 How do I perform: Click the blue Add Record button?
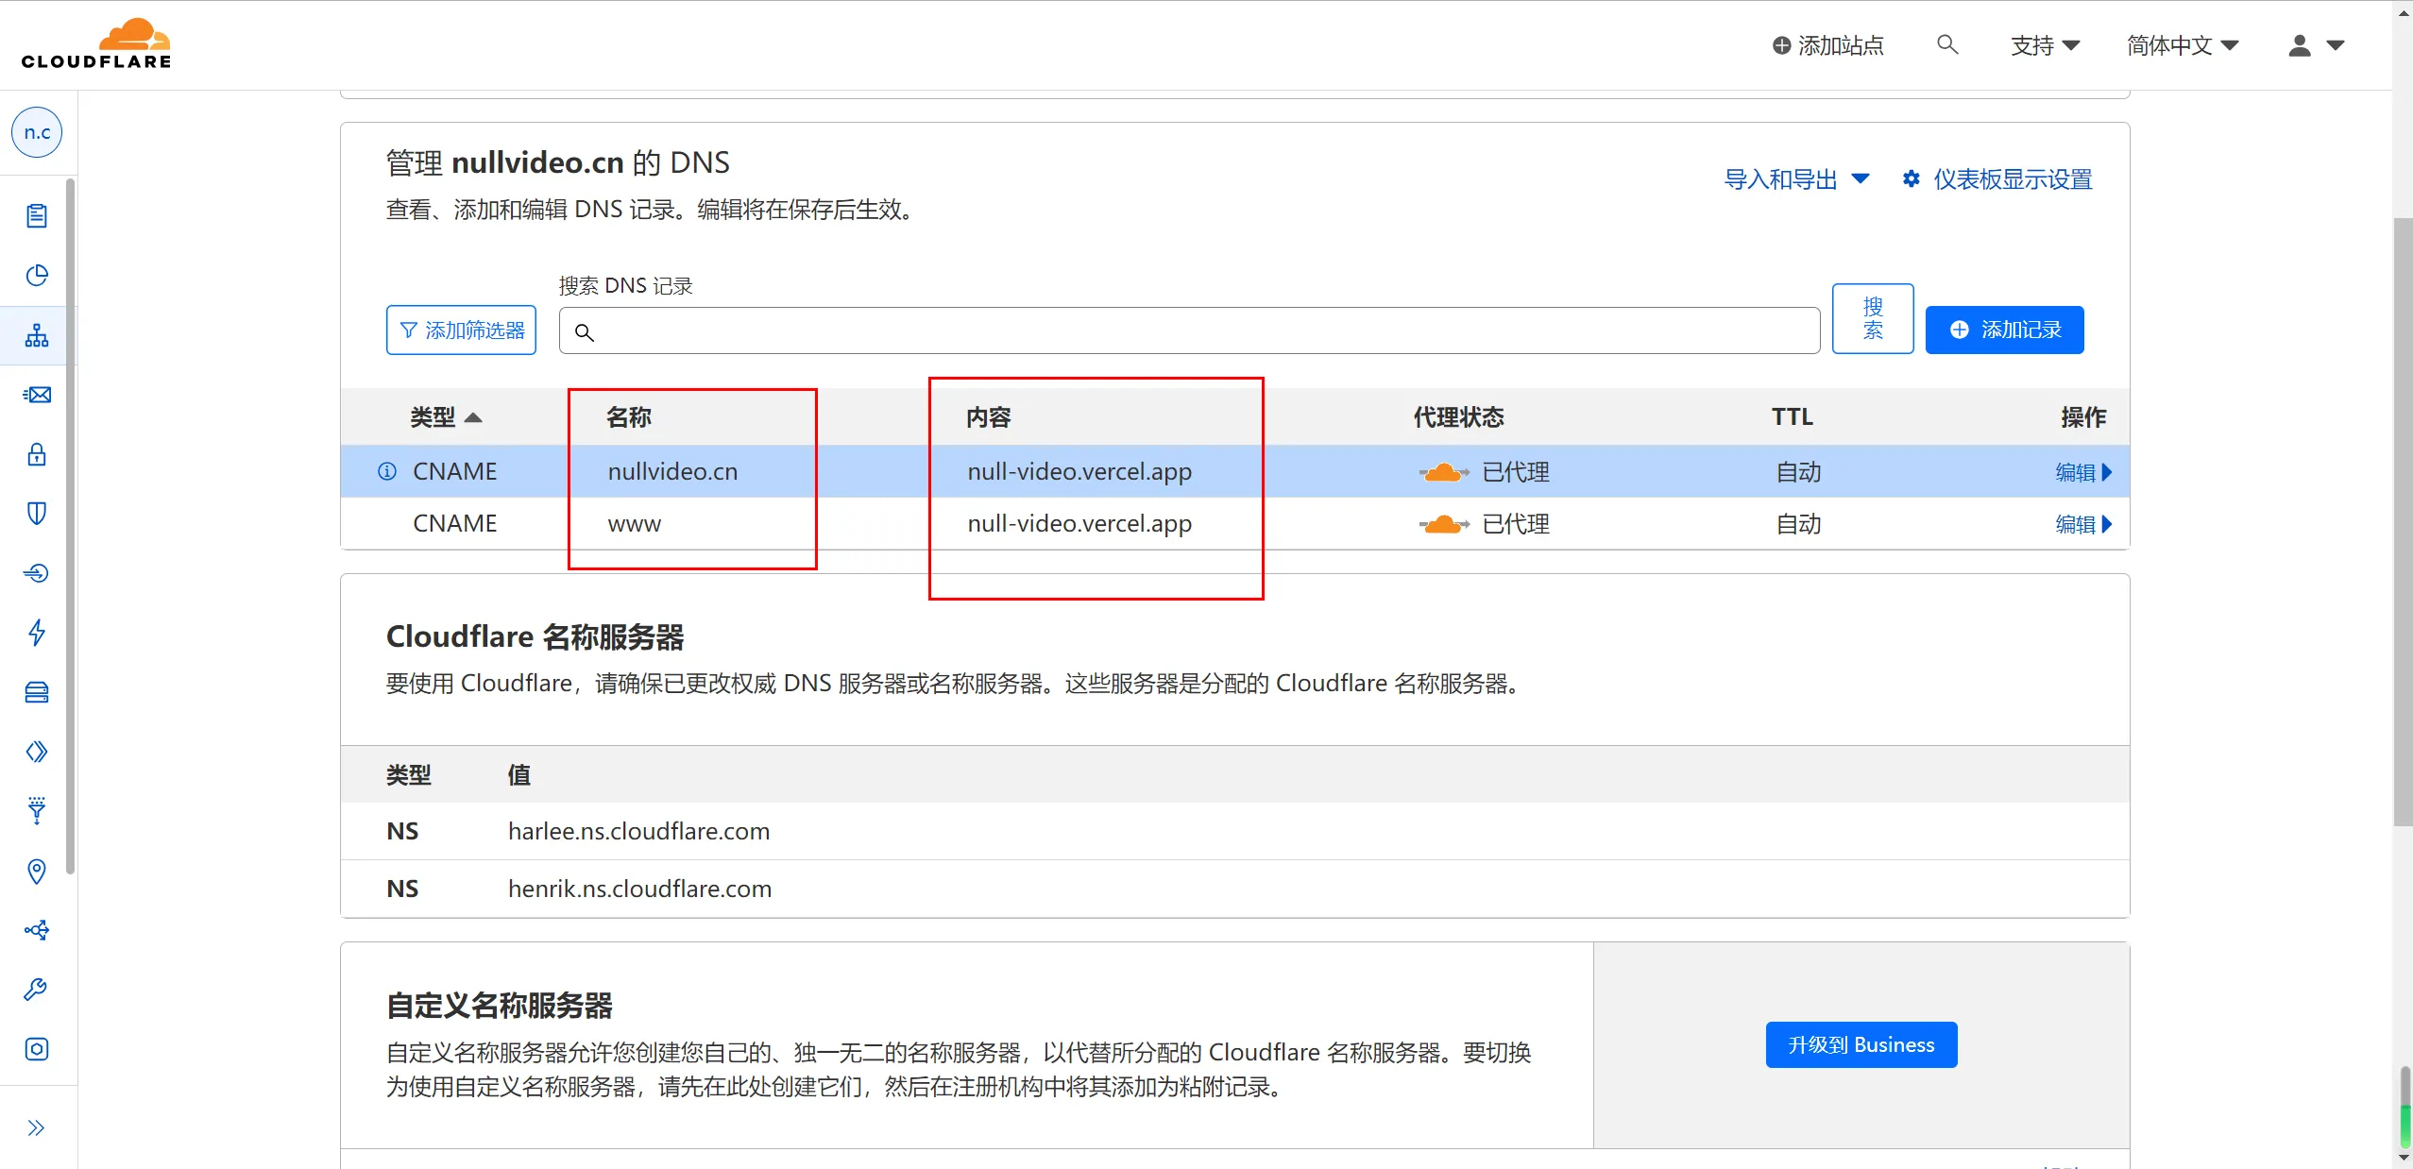[x=2004, y=330]
